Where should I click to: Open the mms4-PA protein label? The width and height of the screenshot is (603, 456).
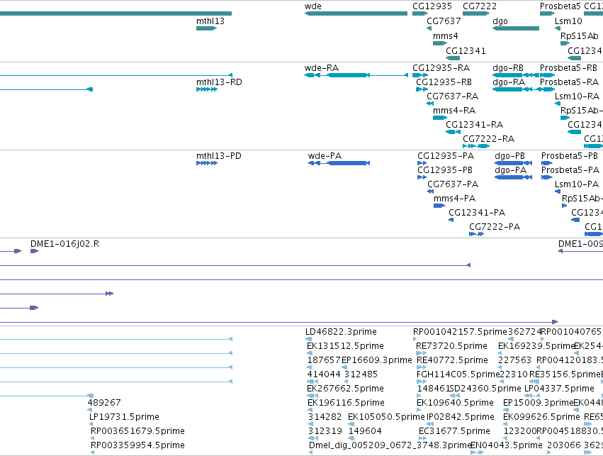point(455,199)
